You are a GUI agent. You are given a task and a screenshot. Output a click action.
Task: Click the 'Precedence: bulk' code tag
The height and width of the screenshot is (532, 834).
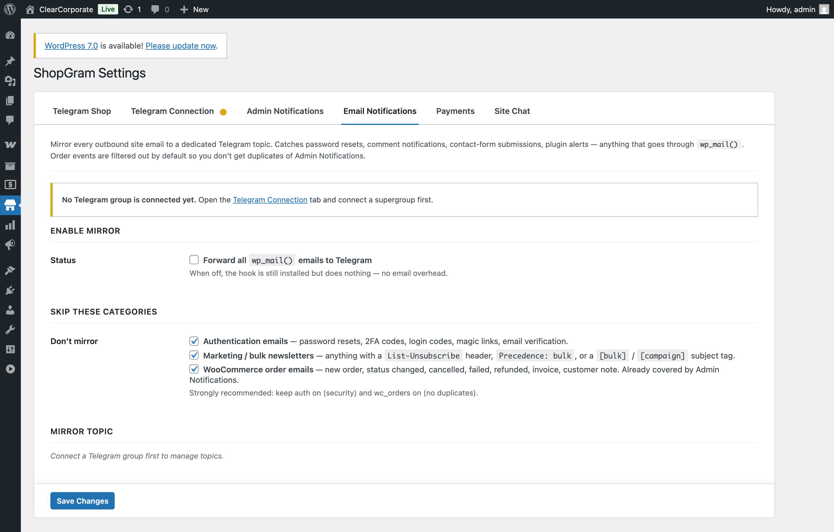[x=535, y=356]
